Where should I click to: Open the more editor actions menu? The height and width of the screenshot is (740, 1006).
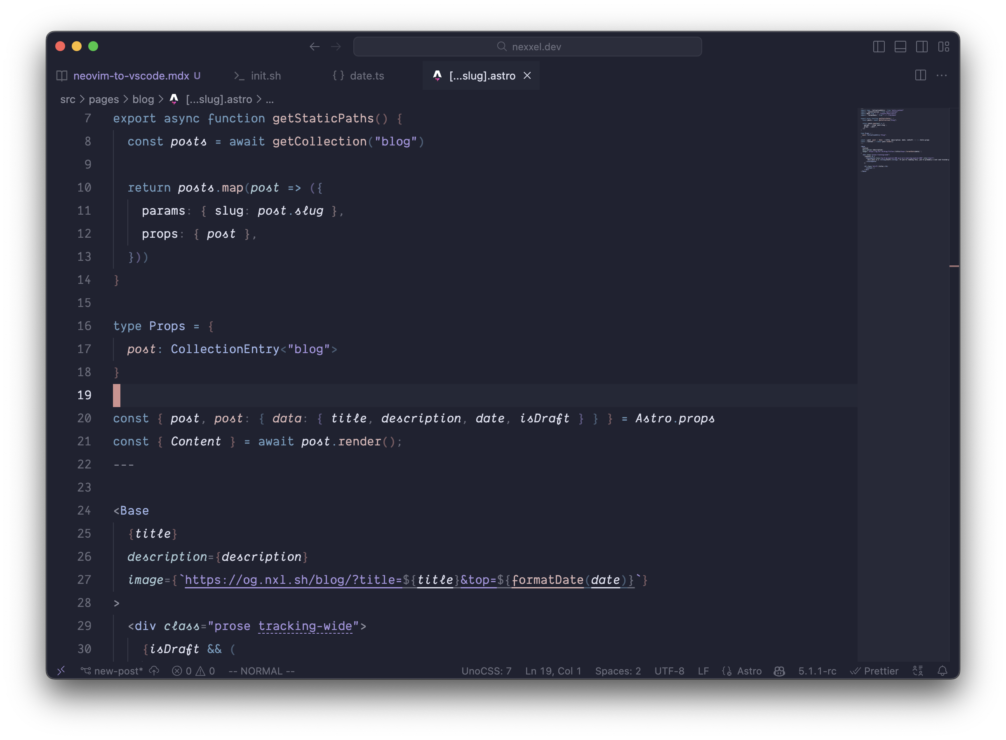tap(941, 76)
